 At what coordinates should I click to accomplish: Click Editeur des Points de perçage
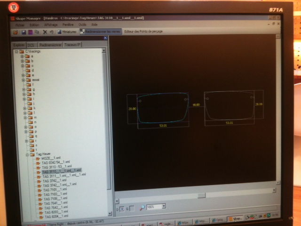click(x=143, y=31)
